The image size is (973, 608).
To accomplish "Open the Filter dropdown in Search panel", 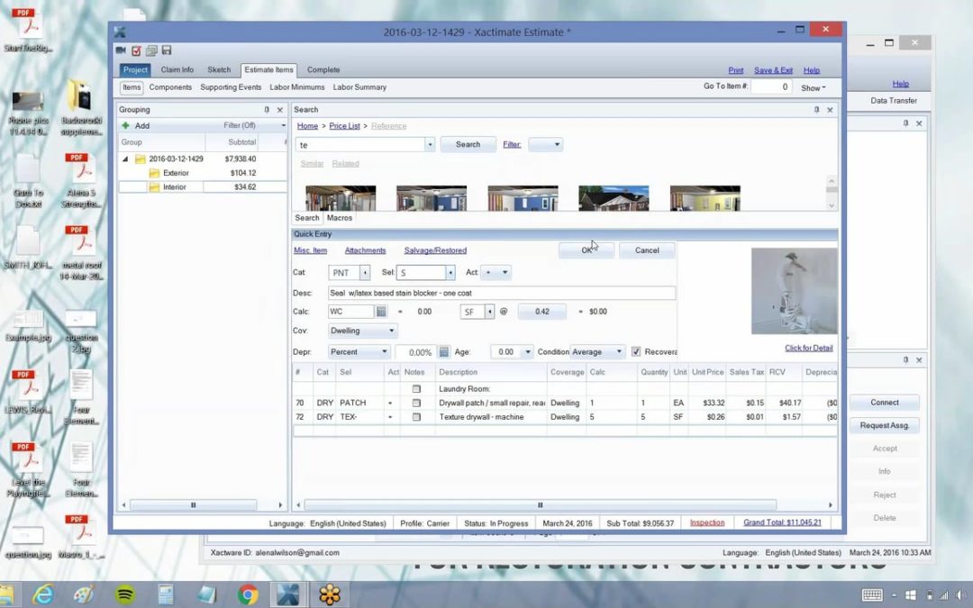I will [546, 144].
